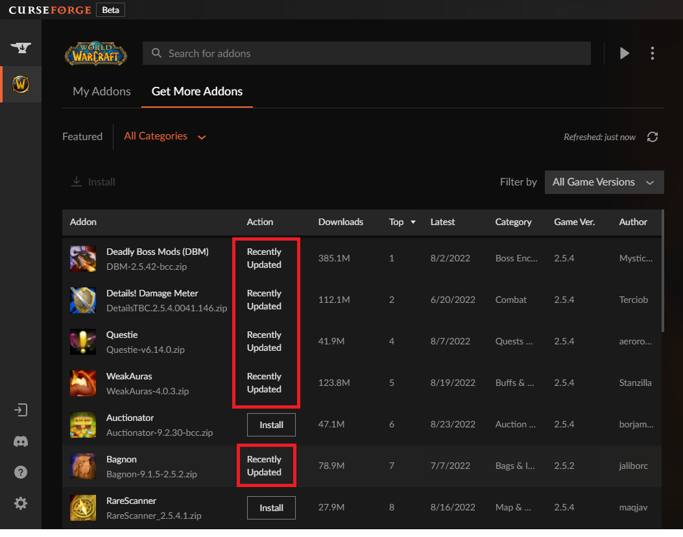The width and height of the screenshot is (683, 537).
Task: Click the vertical scrollbar of addon list
Action: tap(662, 271)
